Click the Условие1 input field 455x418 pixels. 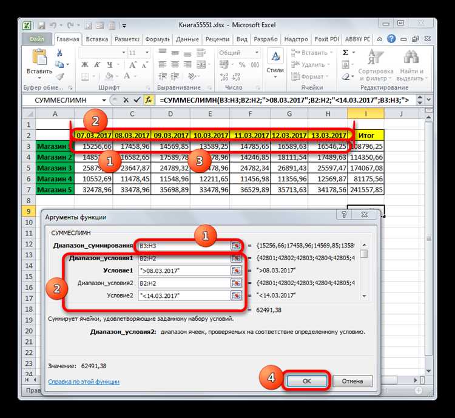point(184,271)
